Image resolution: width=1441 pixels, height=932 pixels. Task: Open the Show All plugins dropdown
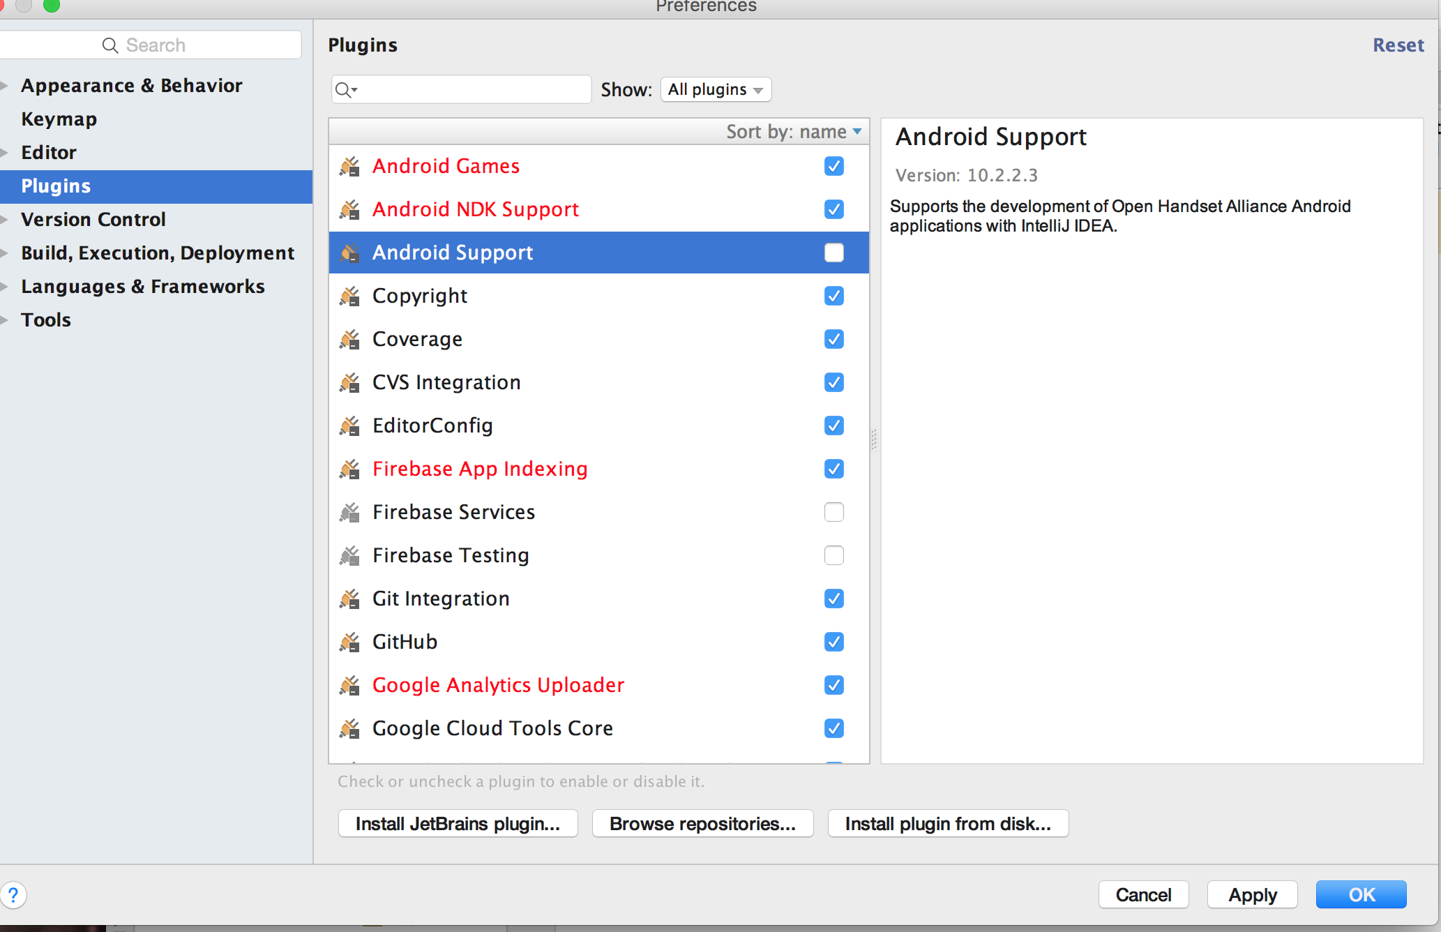pos(716,89)
